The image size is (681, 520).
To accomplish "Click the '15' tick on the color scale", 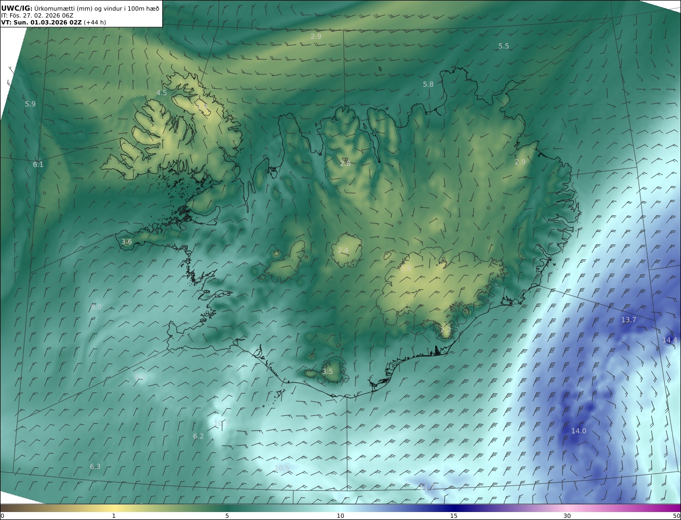I will point(454,516).
